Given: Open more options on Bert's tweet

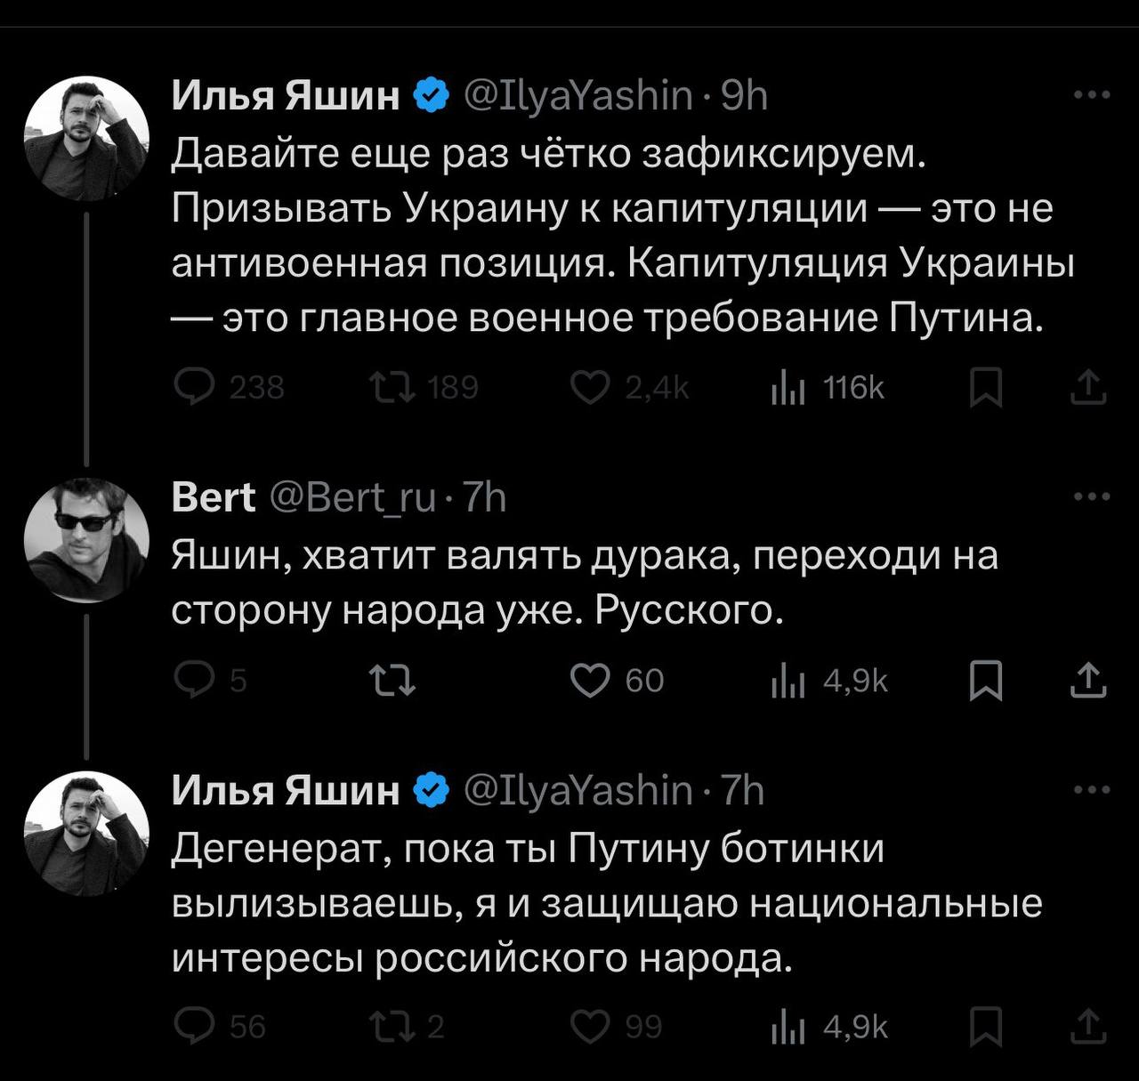Looking at the screenshot, I should click(x=1092, y=496).
